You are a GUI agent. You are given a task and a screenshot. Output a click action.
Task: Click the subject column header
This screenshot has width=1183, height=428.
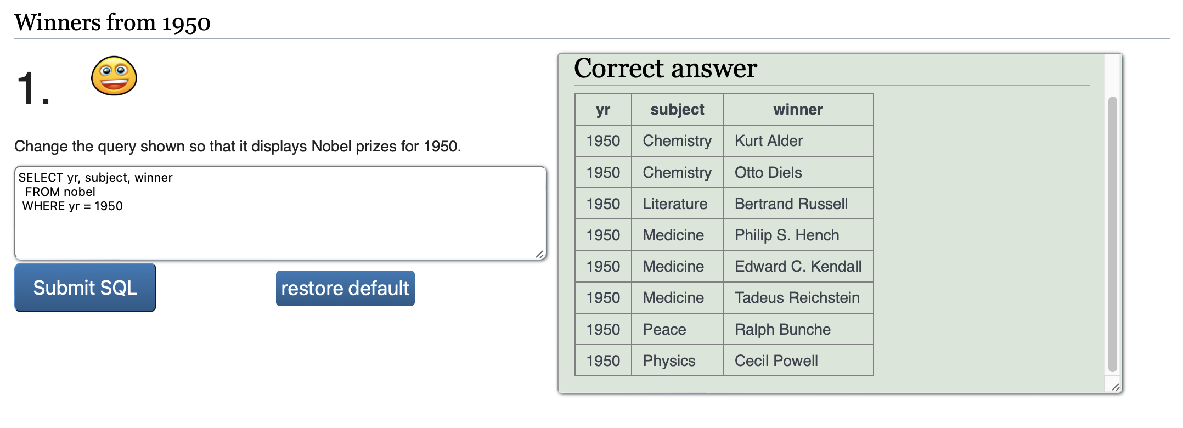[678, 110]
